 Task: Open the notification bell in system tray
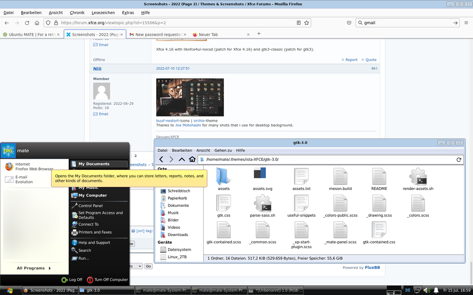click(436, 290)
